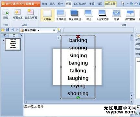
Task: Click the animation order tag 1
Action: 59,38
